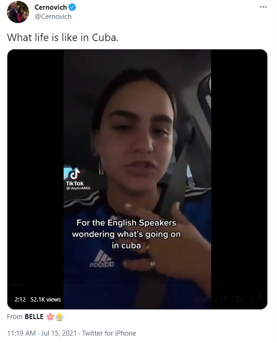Open the BELLE source account link
This screenshot has height=343, width=277.
coord(34,317)
